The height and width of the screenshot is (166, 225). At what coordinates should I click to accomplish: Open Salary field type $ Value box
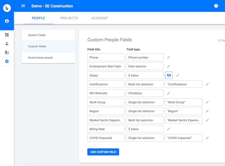[145, 75]
